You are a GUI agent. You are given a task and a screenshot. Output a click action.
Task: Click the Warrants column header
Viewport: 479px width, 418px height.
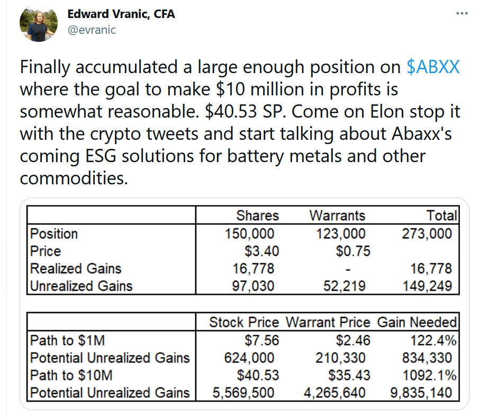tap(337, 215)
